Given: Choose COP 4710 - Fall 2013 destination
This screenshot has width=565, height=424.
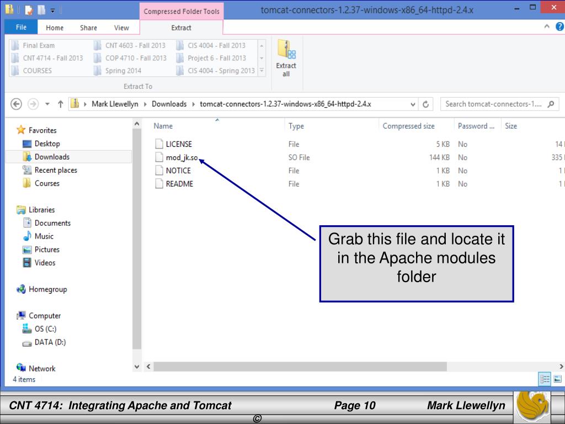Looking at the screenshot, I should coord(130,58).
